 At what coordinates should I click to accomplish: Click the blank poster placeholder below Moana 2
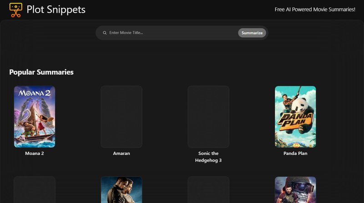pos(35,190)
